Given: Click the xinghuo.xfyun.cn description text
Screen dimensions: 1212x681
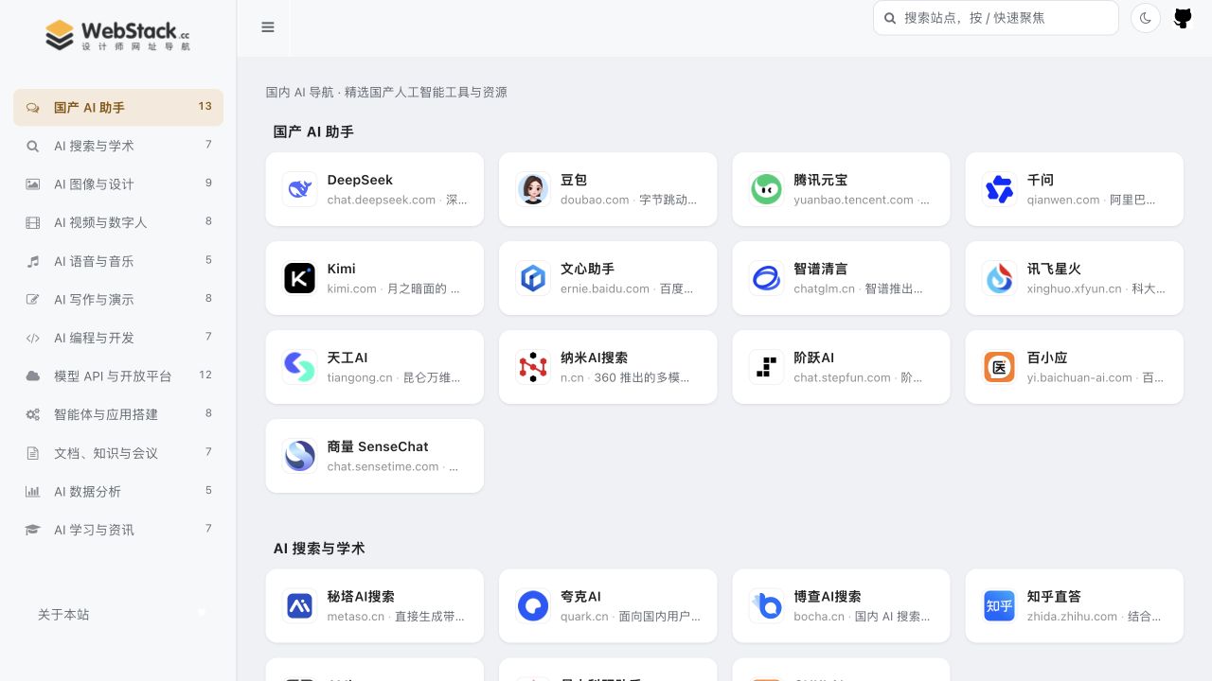Looking at the screenshot, I should [x=1096, y=288].
